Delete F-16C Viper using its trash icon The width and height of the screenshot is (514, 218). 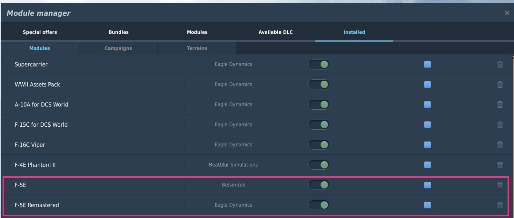pyautogui.click(x=500, y=145)
